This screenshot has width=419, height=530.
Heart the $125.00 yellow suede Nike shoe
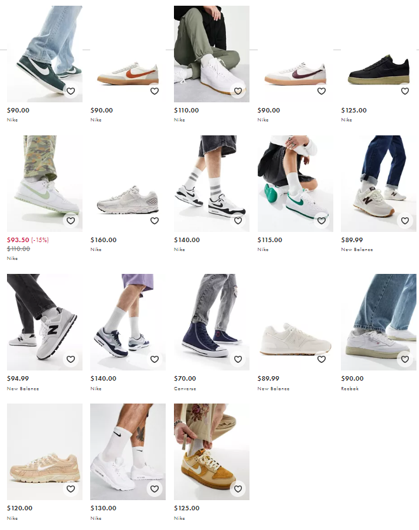(x=238, y=489)
